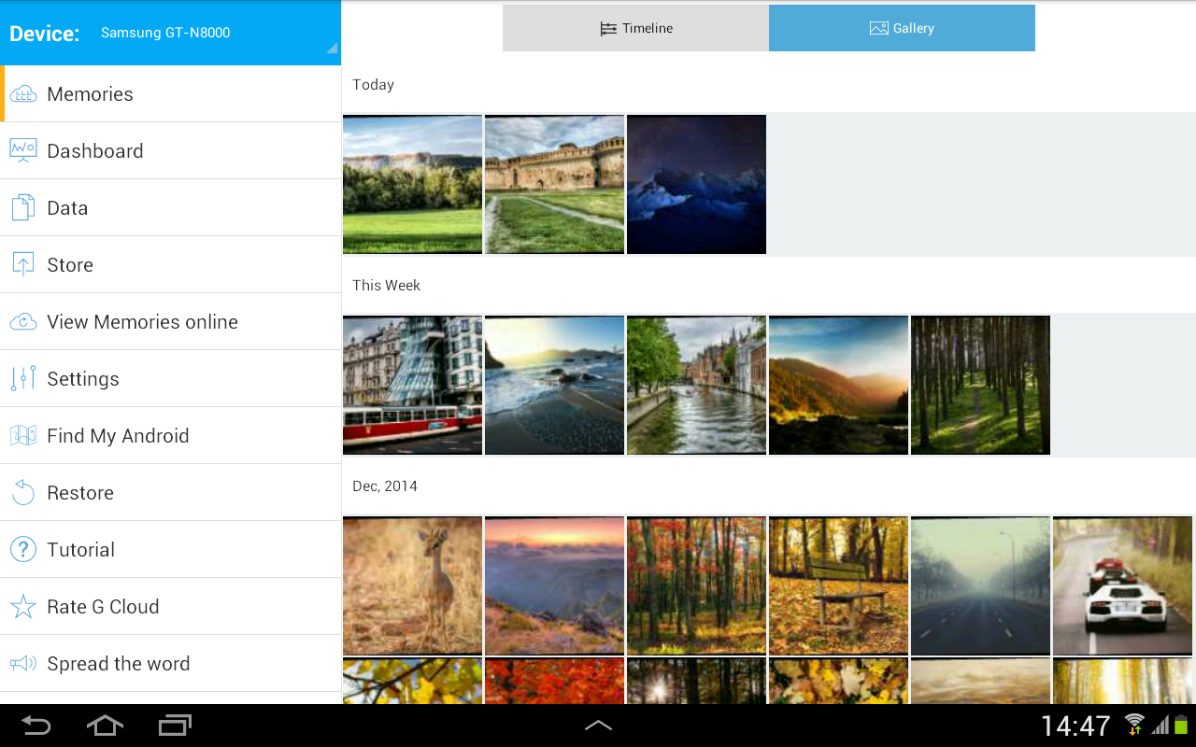This screenshot has width=1196, height=747.
Task: Click the Rate G Cloud star icon
Action: pos(22,606)
